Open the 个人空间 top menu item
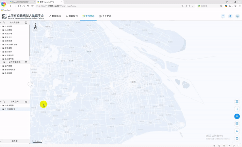Viewport: 242px width, 147px height. tap(105, 16)
